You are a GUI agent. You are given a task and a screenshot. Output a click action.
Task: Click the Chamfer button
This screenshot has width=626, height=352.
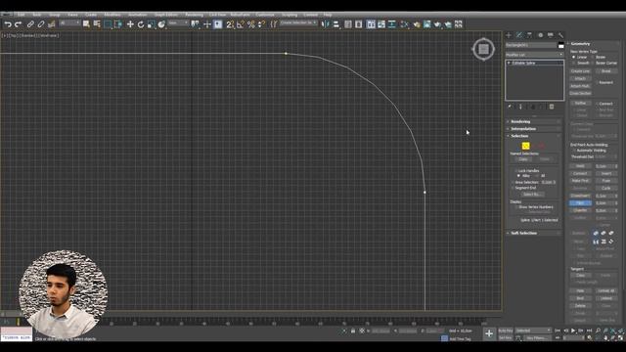[580, 210]
